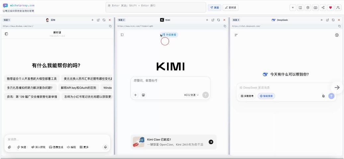Toggle the 豆包 sidebar icon

[6, 34]
